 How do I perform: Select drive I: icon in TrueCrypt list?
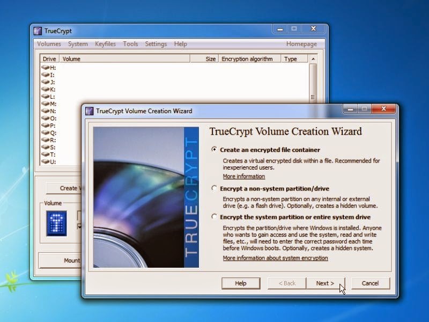(x=46, y=75)
